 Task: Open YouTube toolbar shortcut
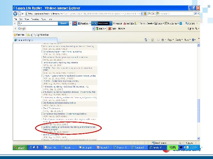(x=129, y=24)
